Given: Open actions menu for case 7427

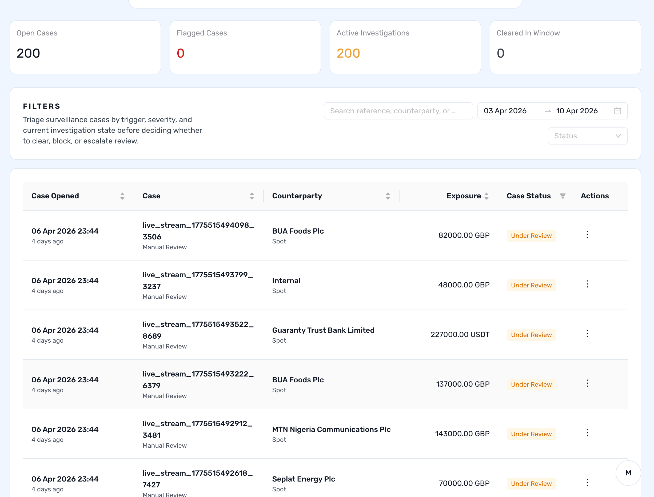Looking at the screenshot, I should (587, 483).
